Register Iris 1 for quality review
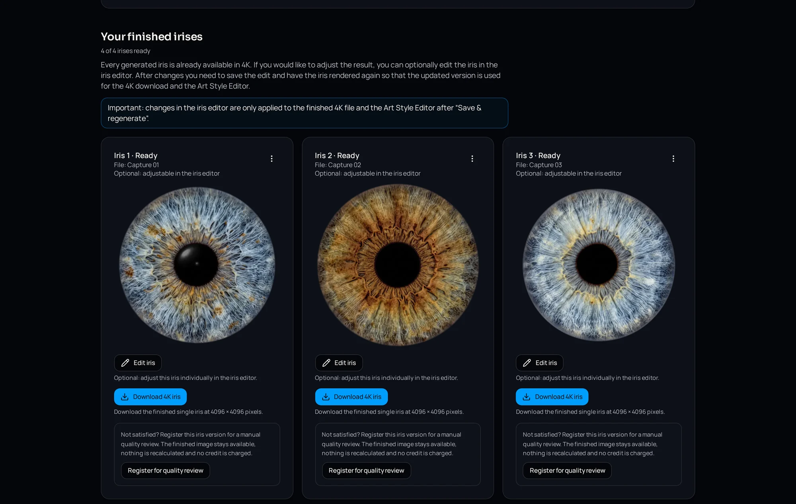The image size is (796, 504). point(166,471)
